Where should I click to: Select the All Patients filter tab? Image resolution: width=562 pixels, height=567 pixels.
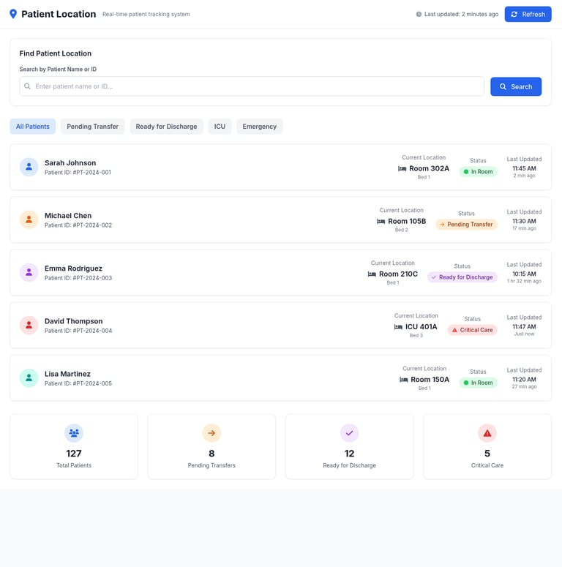pos(32,127)
